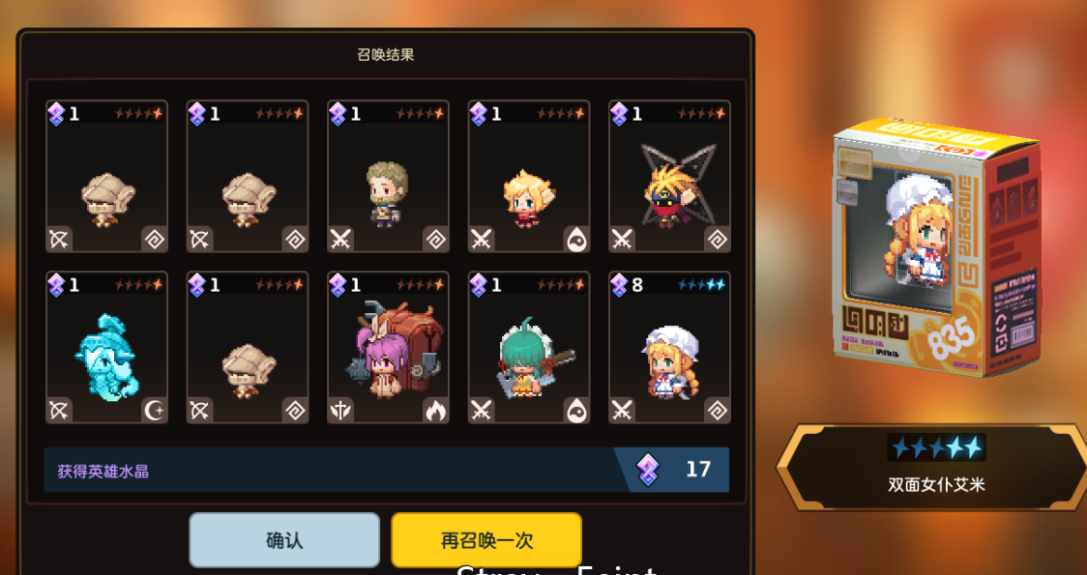Click the yellow 再召唤一次 summon again button
This screenshot has height=575, width=1087.
pyautogui.click(x=486, y=540)
